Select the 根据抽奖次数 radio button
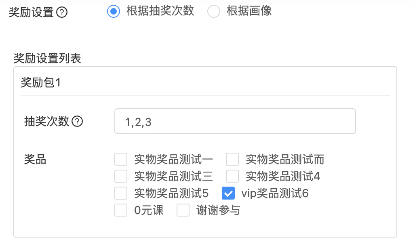415x244 pixels. tap(114, 12)
